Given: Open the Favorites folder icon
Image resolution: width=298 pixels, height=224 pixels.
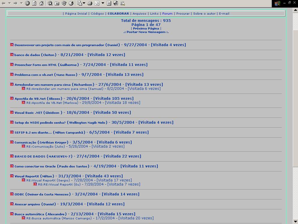Looking at the screenshot, I should pos(57,3).
